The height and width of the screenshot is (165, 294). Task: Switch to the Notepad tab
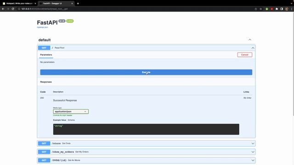(x=19, y=3)
